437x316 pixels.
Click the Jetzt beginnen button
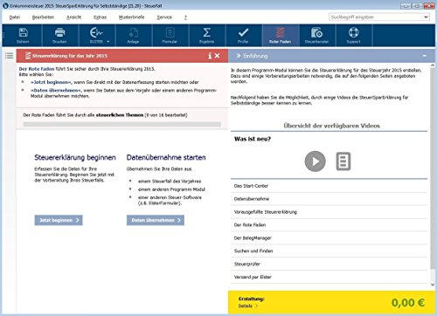coord(59,220)
